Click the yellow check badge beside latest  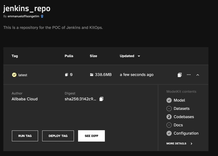click(14, 75)
